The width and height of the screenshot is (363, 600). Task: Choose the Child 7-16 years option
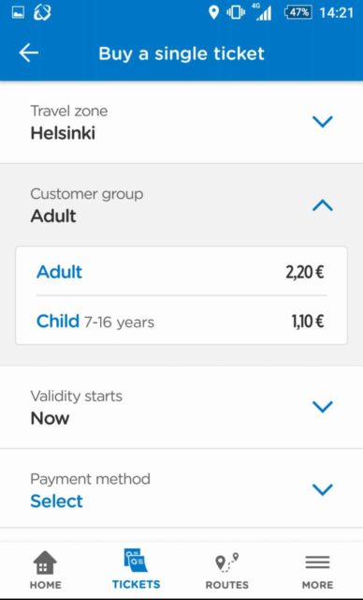coord(181,321)
